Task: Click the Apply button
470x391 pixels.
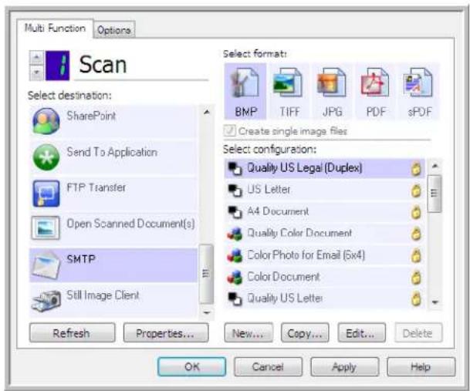Action: (344, 366)
